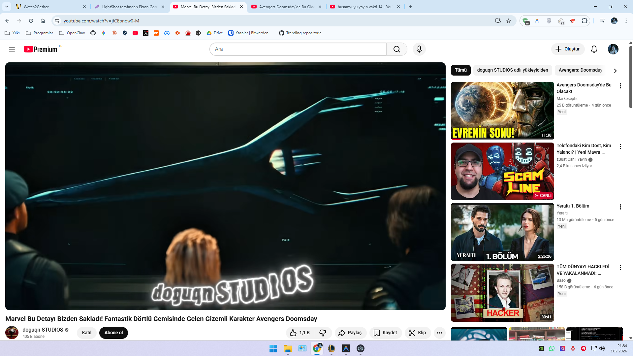633x356 pixels.
Task: Select doguqn STUDIOS adlı yükleyiciden chip
Action: click(x=513, y=70)
